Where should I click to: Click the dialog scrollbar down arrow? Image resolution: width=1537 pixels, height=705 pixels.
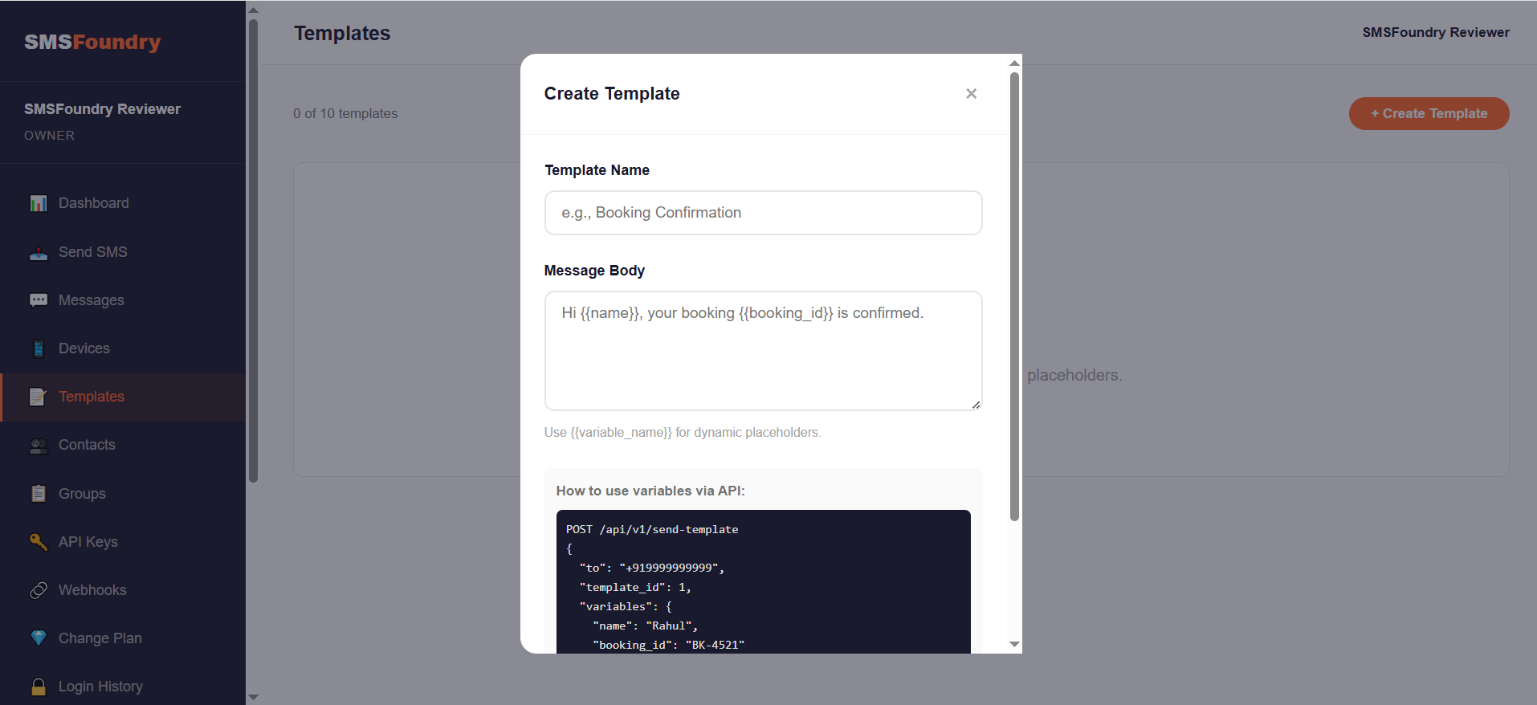[1014, 644]
